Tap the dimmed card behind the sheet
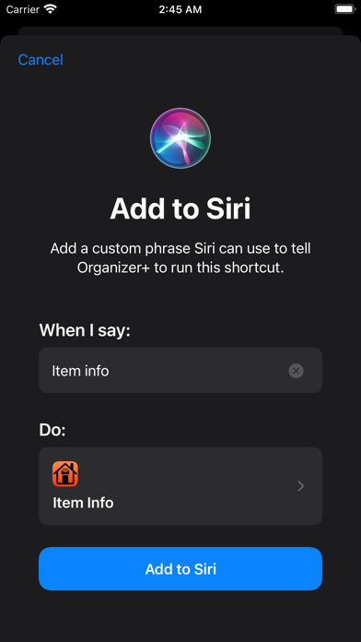This screenshot has height=642, width=361. point(180,30)
